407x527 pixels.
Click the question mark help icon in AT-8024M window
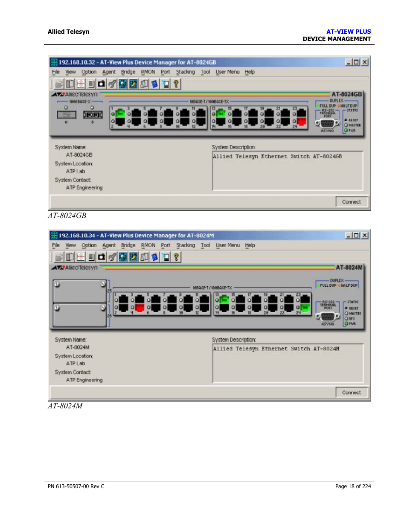tap(176, 257)
